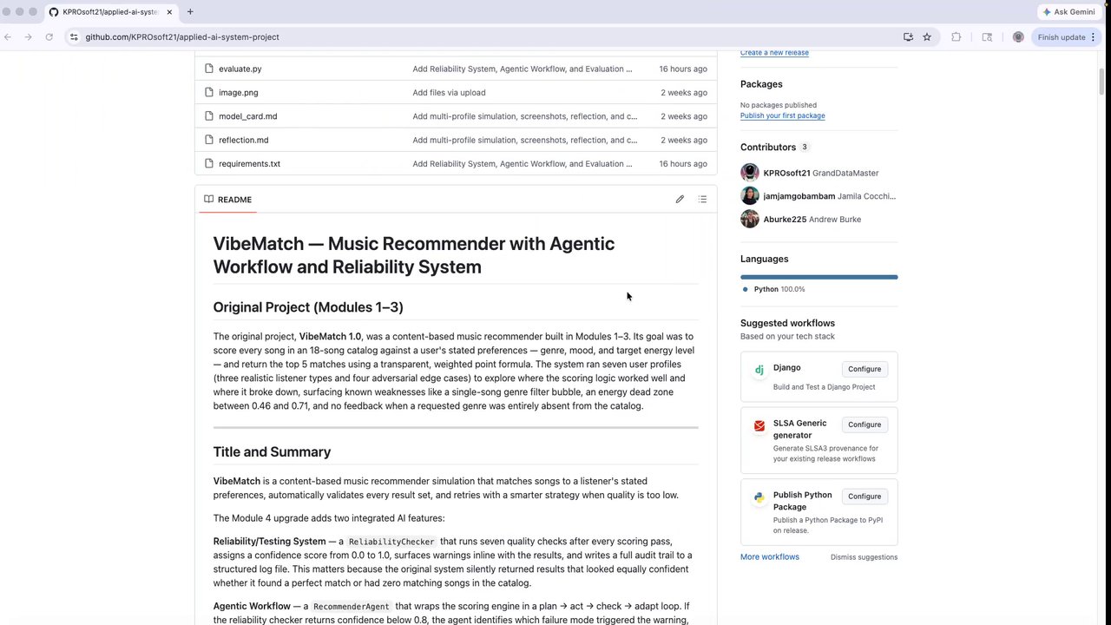This screenshot has width=1111, height=625.
Task: Click the 'RecommenderAgent' code text
Action: (352, 607)
